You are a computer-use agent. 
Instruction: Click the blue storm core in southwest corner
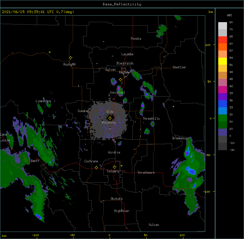38,217
